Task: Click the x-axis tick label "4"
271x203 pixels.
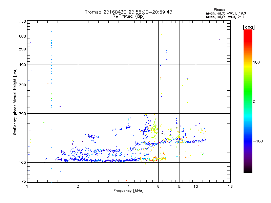Action: click(129, 186)
